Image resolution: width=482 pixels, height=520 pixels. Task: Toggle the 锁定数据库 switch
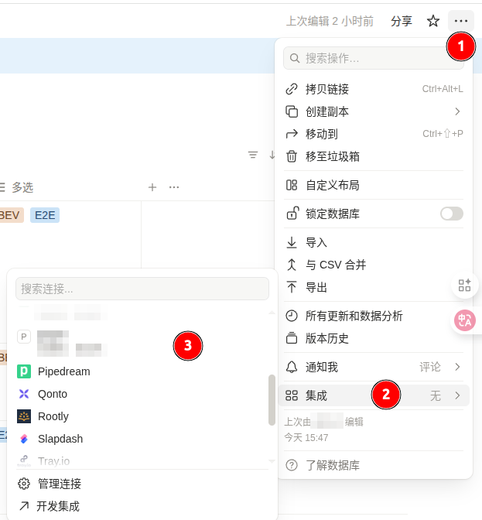point(451,214)
